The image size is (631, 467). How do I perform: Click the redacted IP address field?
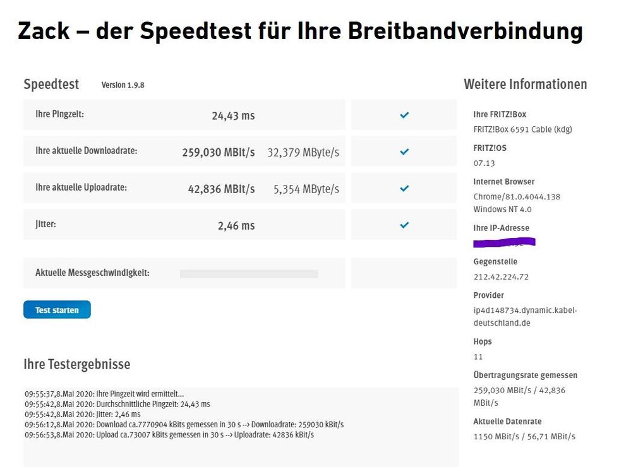pyautogui.click(x=504, y=242)
